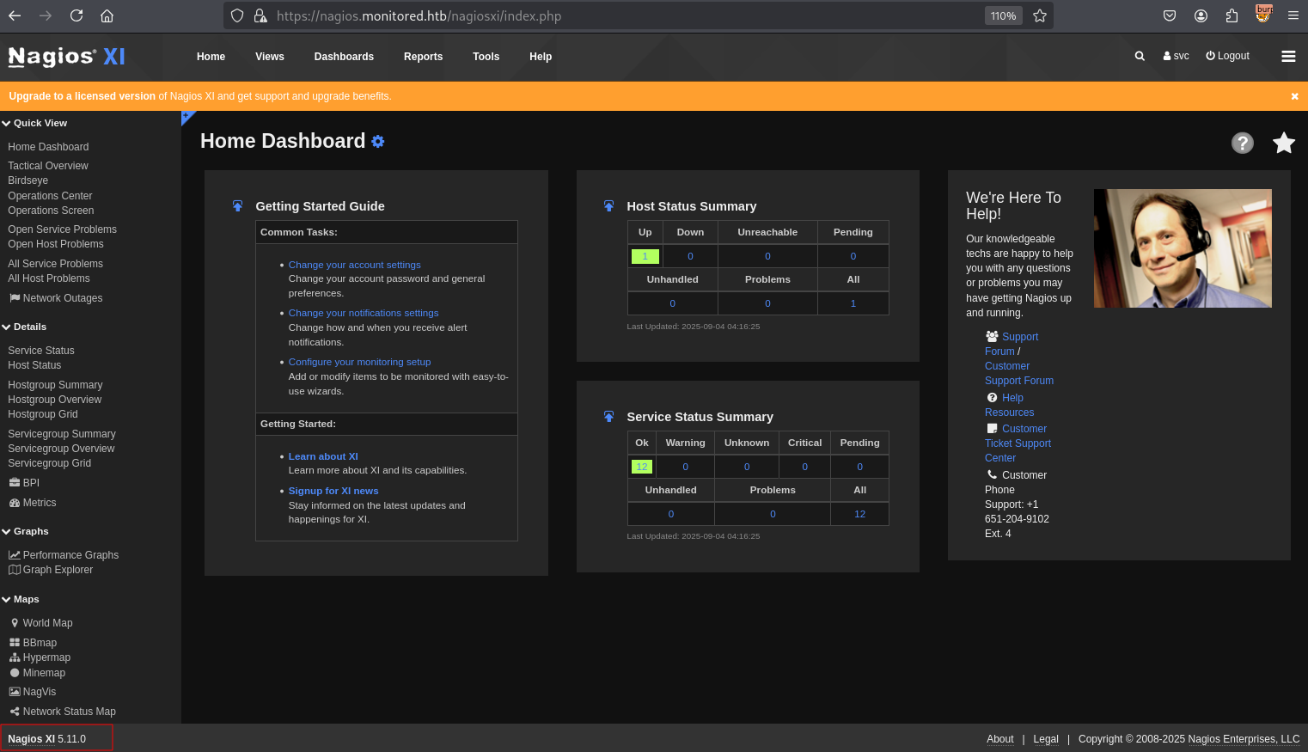Click the 110% zoom level indicator

click(1003, 15)
